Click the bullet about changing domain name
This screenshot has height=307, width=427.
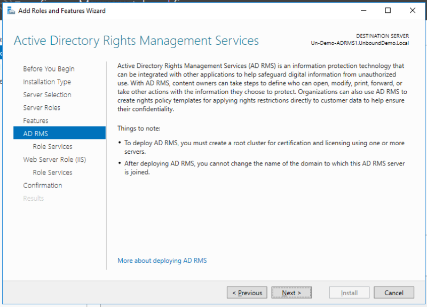(264, 168)
